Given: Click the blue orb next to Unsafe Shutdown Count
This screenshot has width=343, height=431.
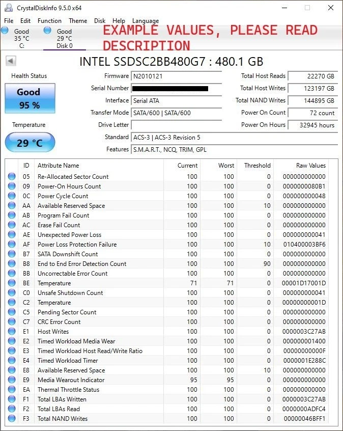Looking at the screenshot, I should click(12, 293).
